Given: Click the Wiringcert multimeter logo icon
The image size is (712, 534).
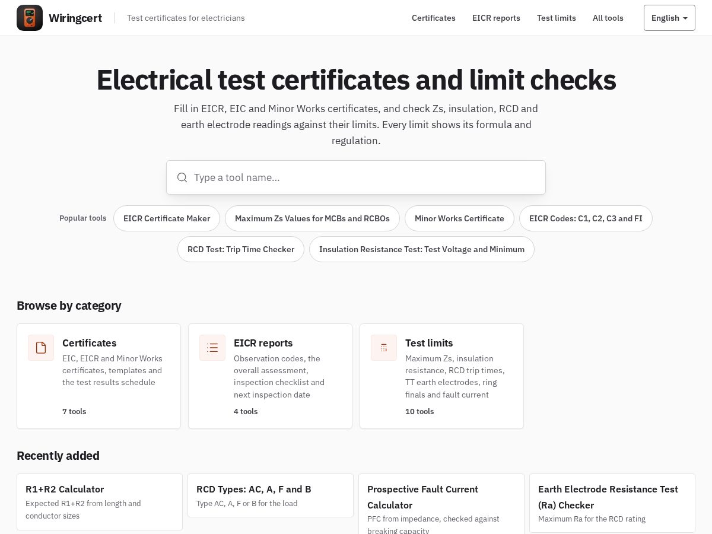Looking at the screenshot, I should click(30, 18).
